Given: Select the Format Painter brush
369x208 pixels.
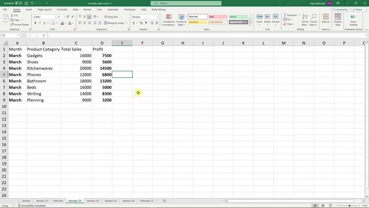Looking at the screenshot, I should pos(12,24).
